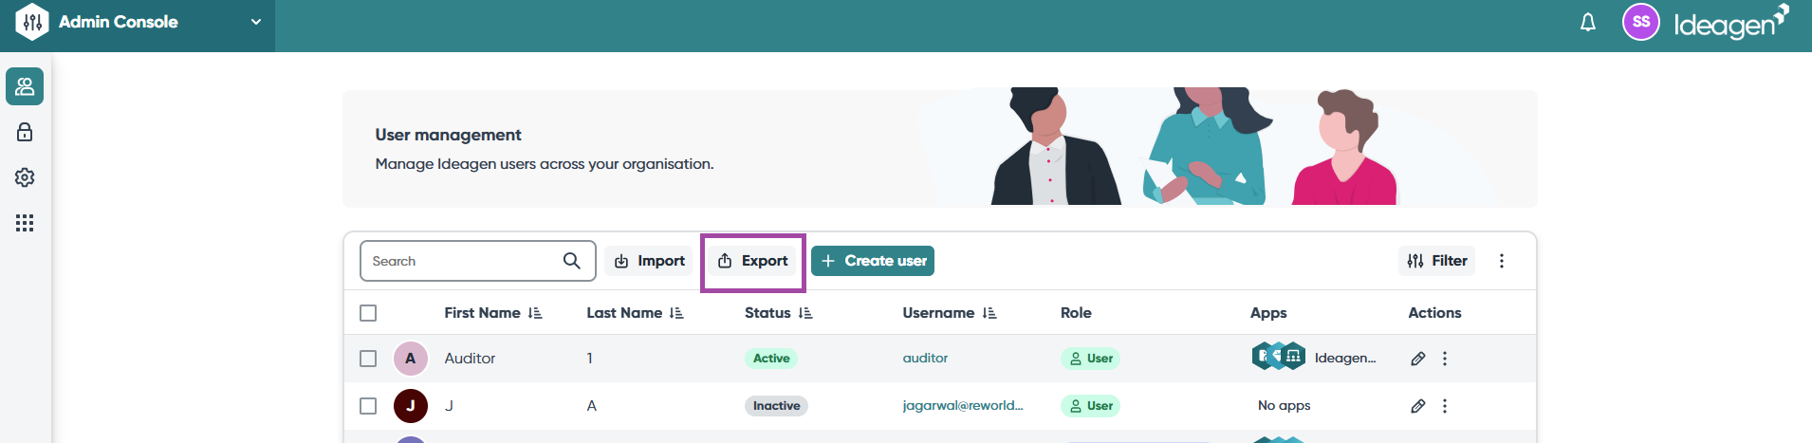Screen dimensions: 1812x443
Task: Click the Apps column header
Action: tap(1268, 313)
